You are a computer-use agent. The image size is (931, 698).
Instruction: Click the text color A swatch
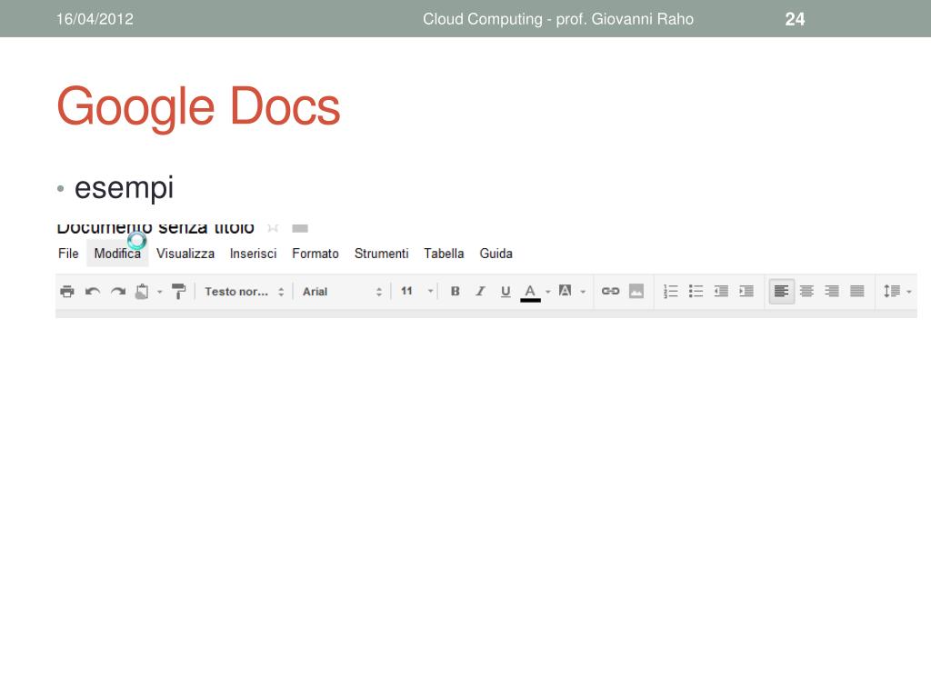[530, 293]
